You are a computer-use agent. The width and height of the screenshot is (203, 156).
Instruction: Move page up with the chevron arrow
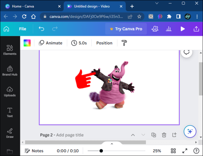133,135
